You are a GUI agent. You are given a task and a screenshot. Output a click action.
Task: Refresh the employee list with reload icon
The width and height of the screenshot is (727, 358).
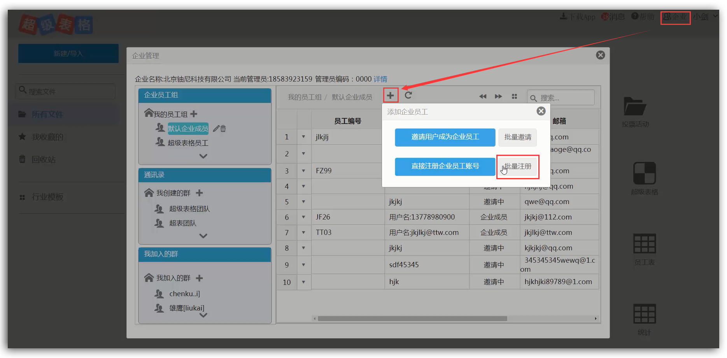click(408, 95)
